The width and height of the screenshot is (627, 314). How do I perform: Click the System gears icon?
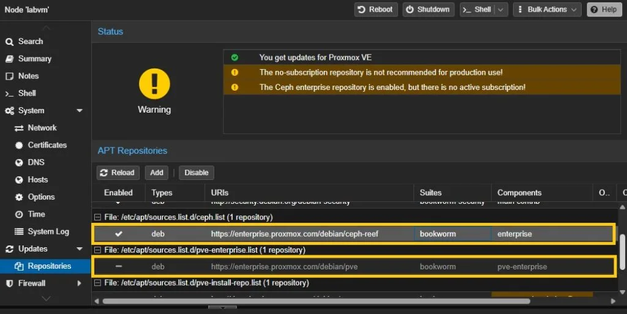click(x=10, y=111)
